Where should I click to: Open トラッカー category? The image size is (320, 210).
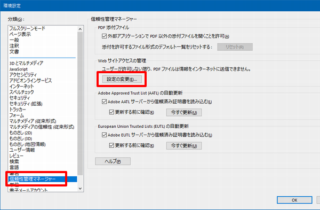click(18, 110)
